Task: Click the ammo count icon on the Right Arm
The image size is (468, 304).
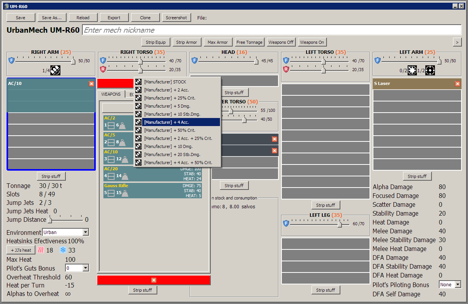Action: tap(55, 70)
